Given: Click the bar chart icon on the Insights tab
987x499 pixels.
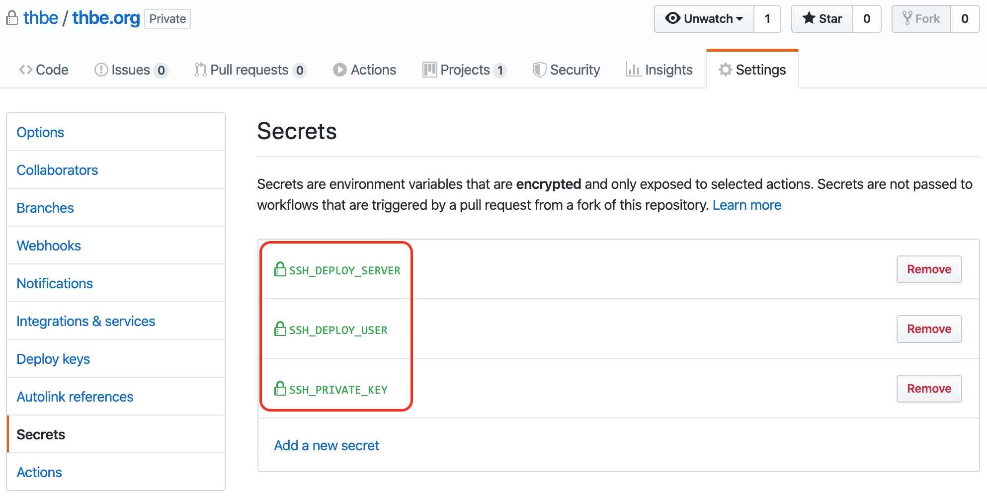Looking at the screenshot, I should [634, 70].
